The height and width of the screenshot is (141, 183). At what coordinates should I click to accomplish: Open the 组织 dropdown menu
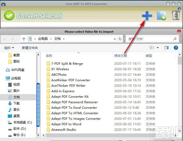point(9,48)
